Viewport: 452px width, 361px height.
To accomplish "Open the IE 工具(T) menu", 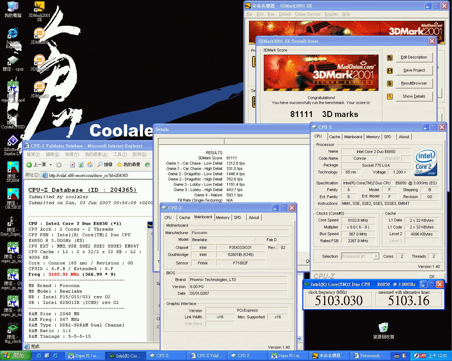I will click(x=120, y=154).
